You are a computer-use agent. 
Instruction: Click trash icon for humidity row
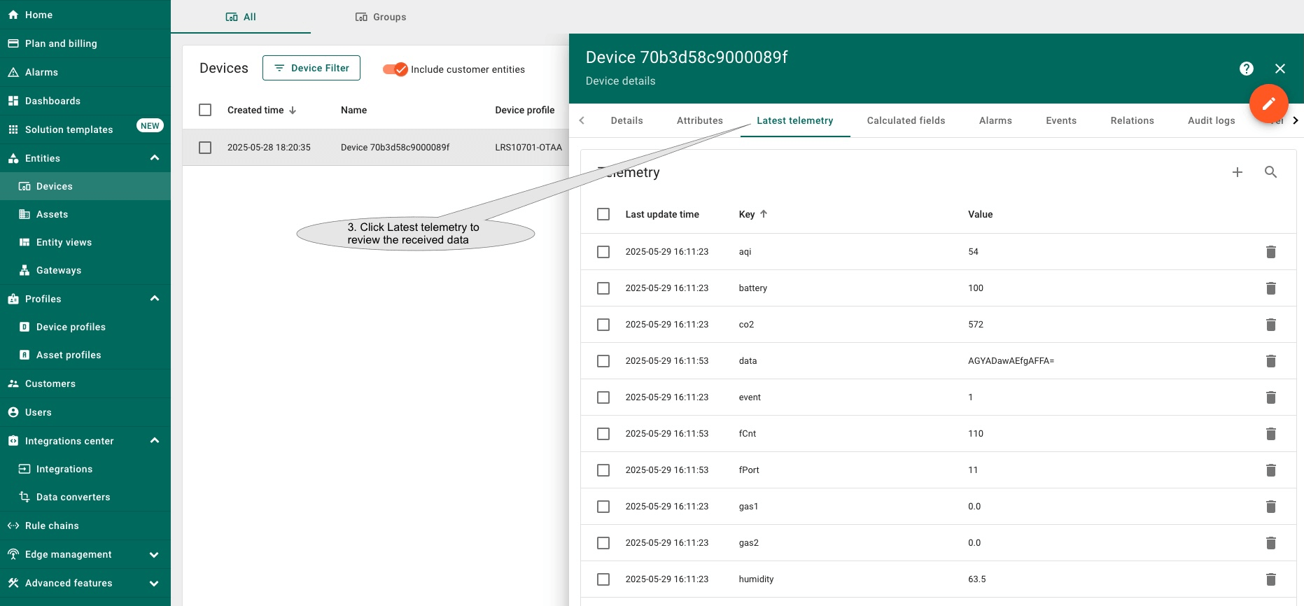point(1270,579)
